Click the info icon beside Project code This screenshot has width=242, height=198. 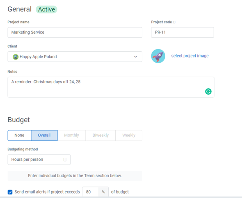[x=174, y=22]
